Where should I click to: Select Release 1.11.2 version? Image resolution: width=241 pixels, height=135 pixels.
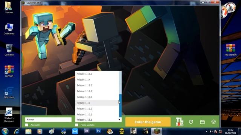pyautogui.click(x=97, y=109)
